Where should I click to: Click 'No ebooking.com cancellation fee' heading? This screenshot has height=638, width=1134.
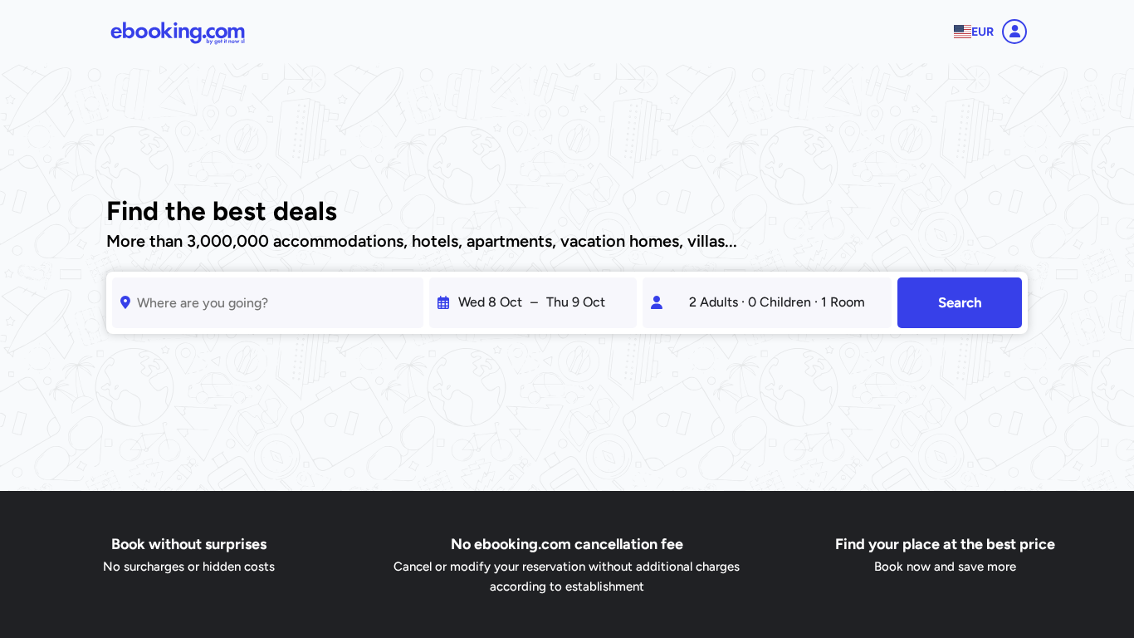click(x=567, y=544)
